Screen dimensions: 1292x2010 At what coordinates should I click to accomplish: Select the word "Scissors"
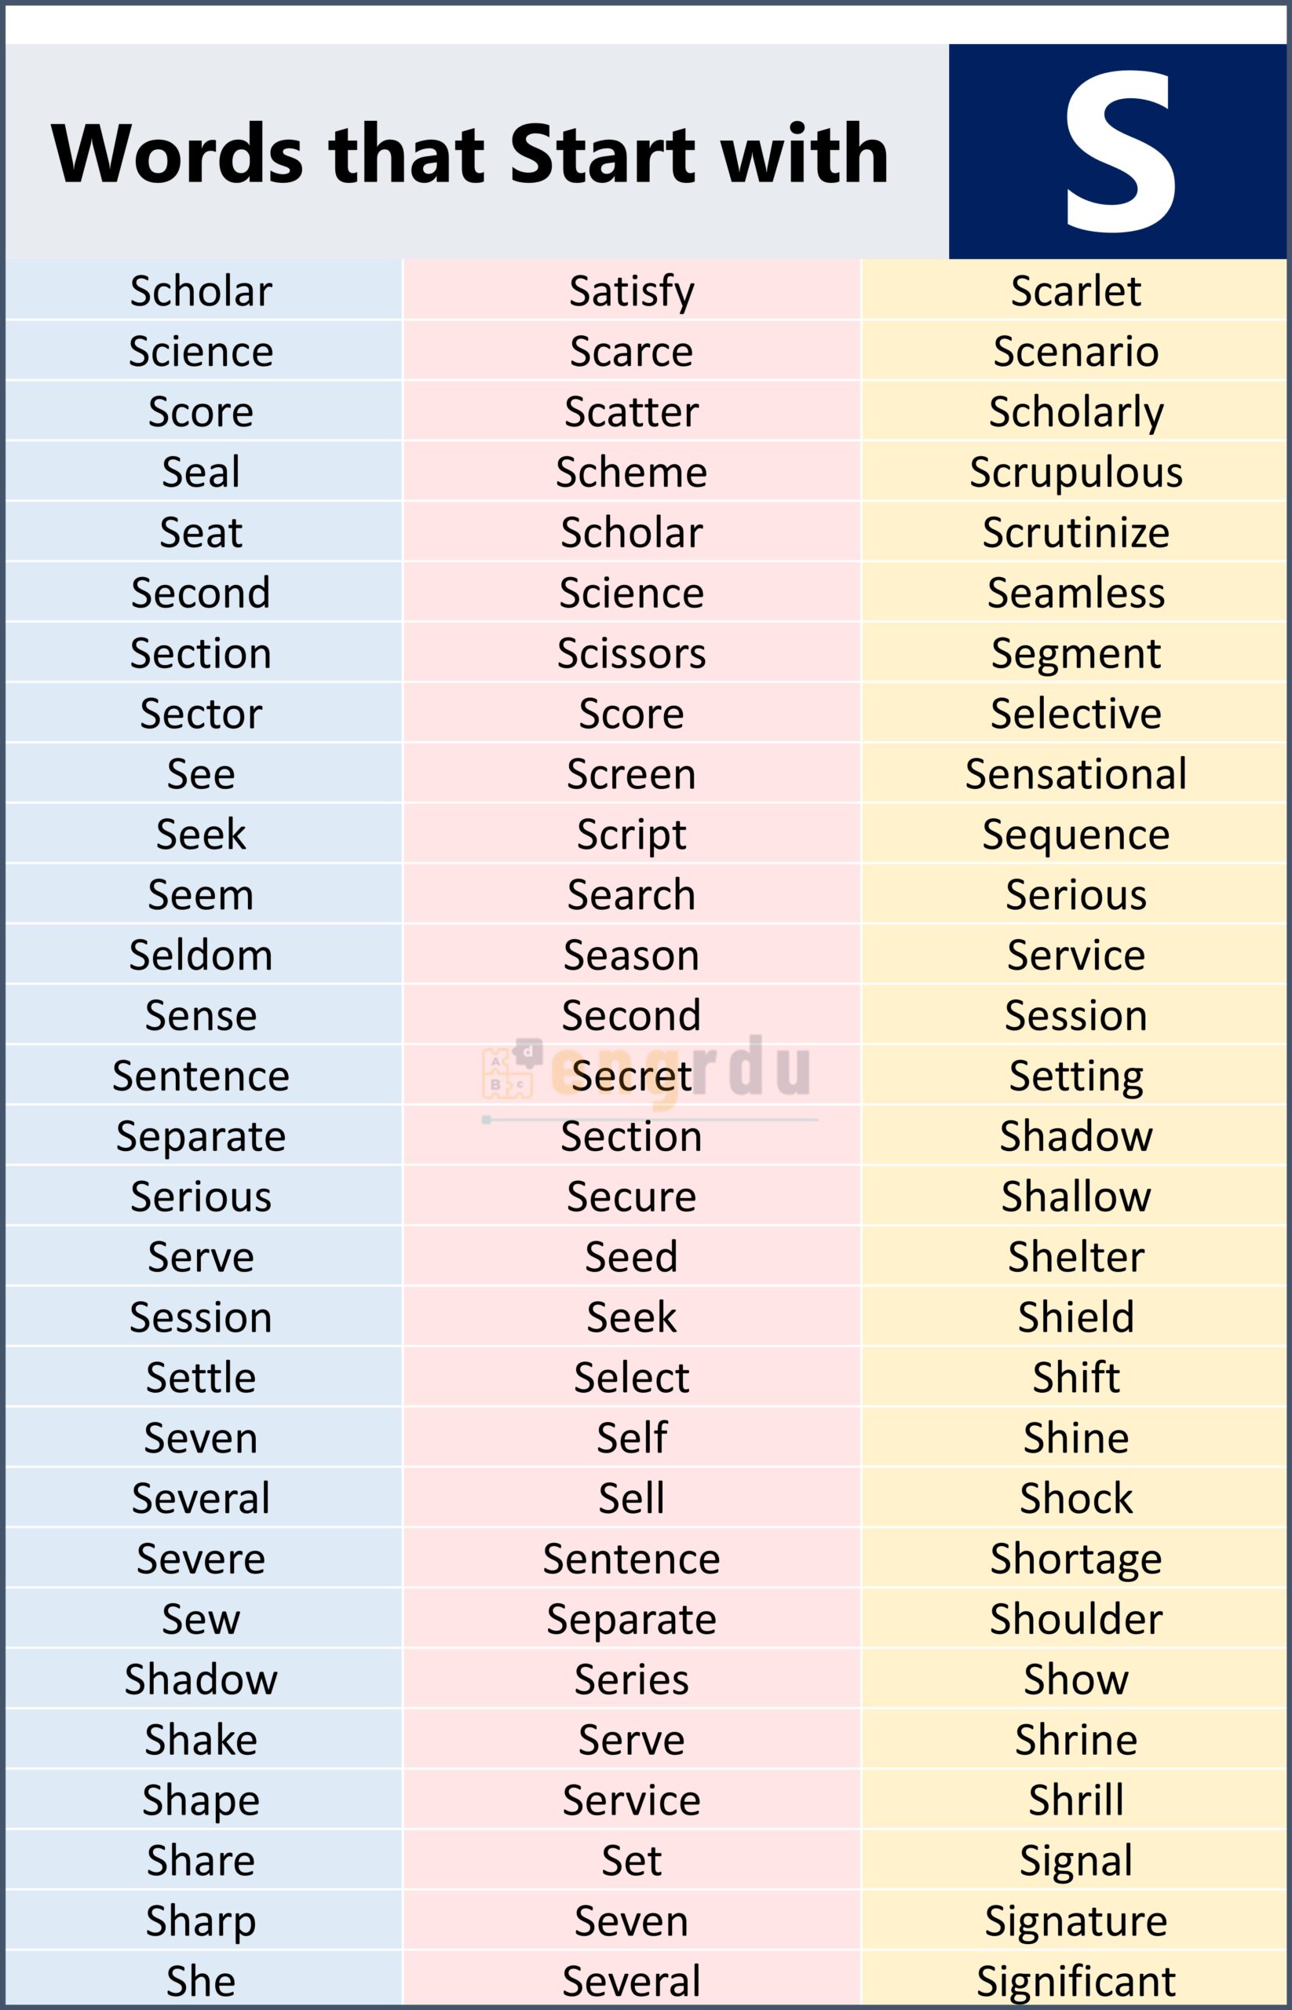click(x=632, y=654)
